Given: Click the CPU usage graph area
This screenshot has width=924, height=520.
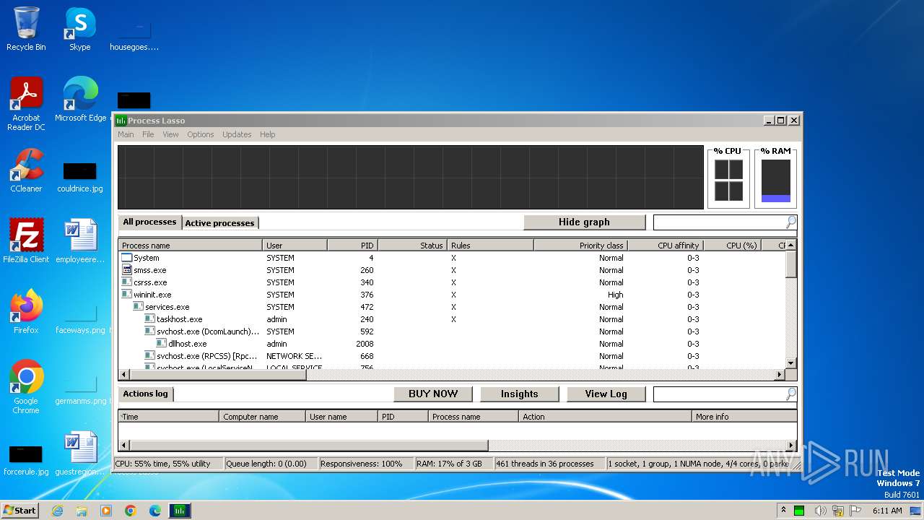Looking at the screenshot, I should (410, 178).
